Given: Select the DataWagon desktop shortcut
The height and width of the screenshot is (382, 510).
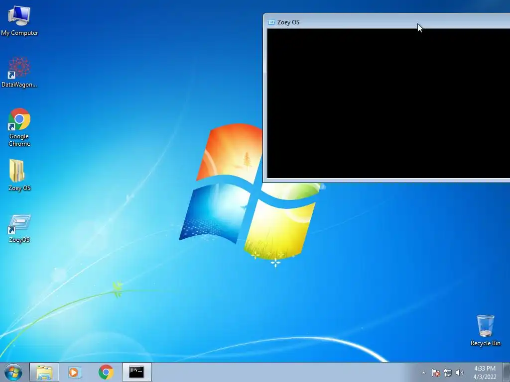Looking at the screenshot, I should [19, 72].
